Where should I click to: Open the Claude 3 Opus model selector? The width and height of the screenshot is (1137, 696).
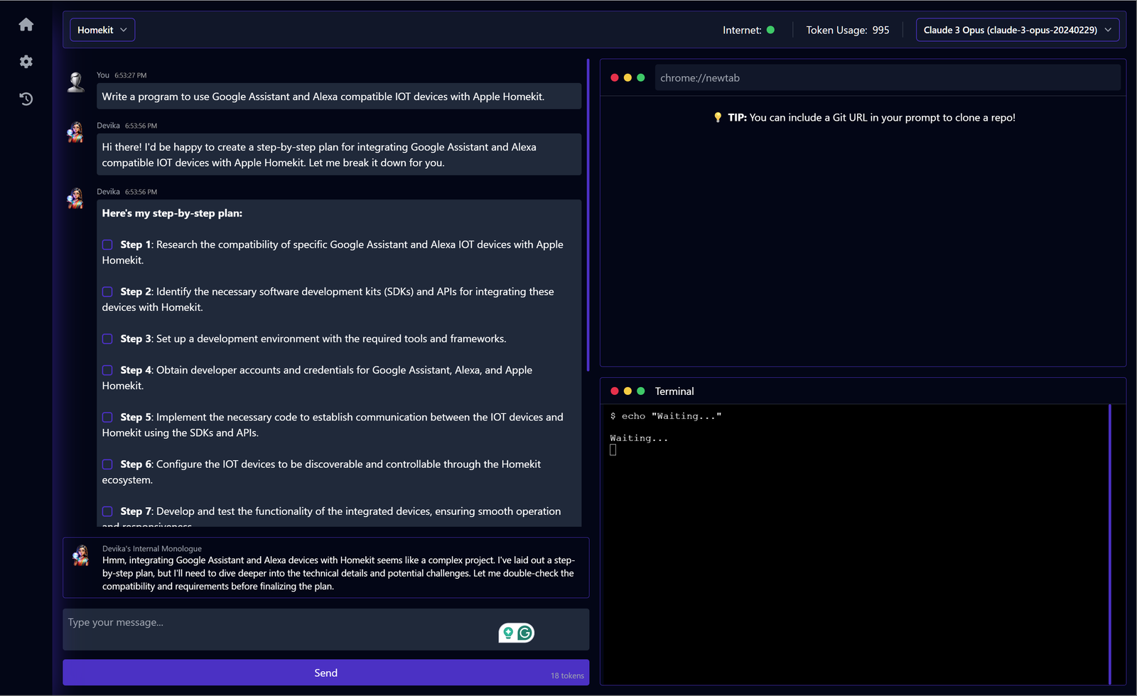click(x=1017, y=30)
